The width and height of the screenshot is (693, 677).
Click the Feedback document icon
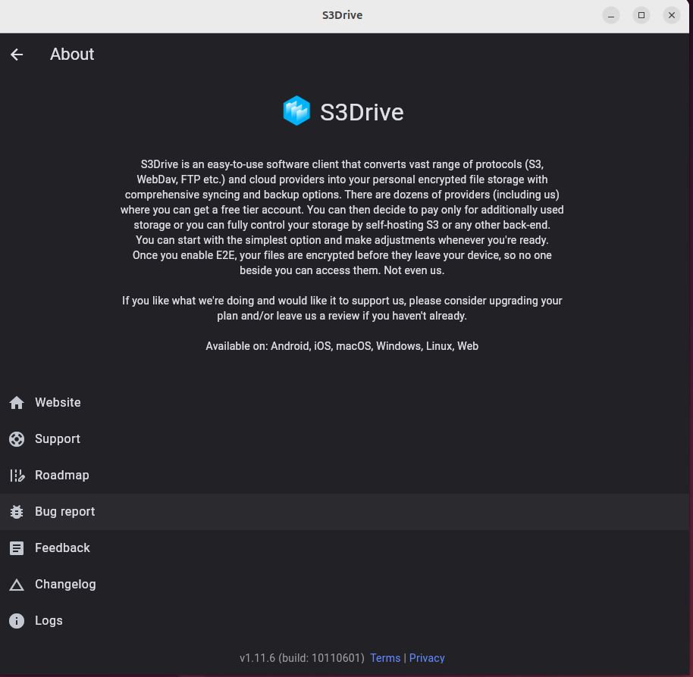pyautogui.click(x=17, y=548)
